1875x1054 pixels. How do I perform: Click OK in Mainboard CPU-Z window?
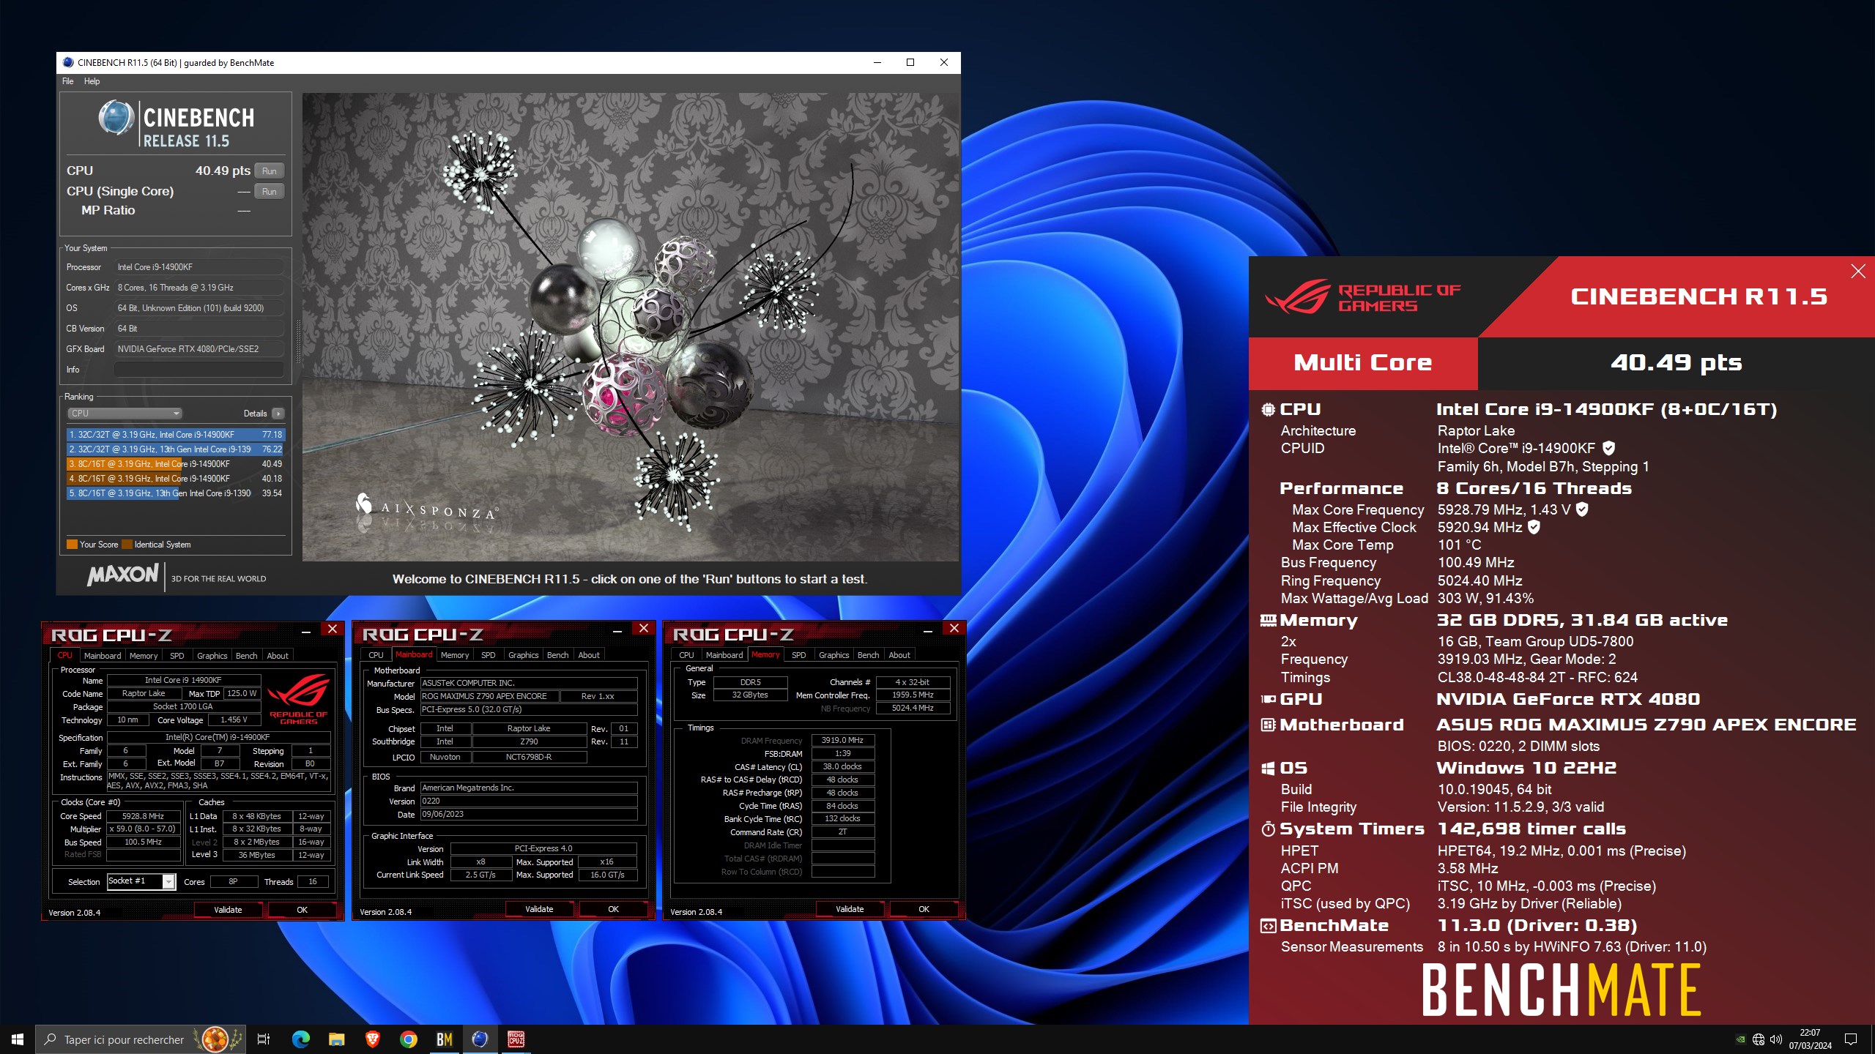(x=613, y=909)
